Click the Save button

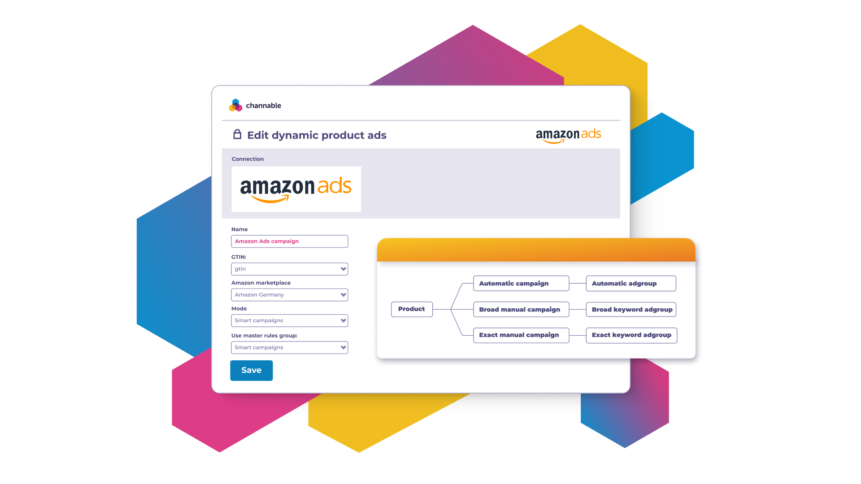tap(251, 370)
